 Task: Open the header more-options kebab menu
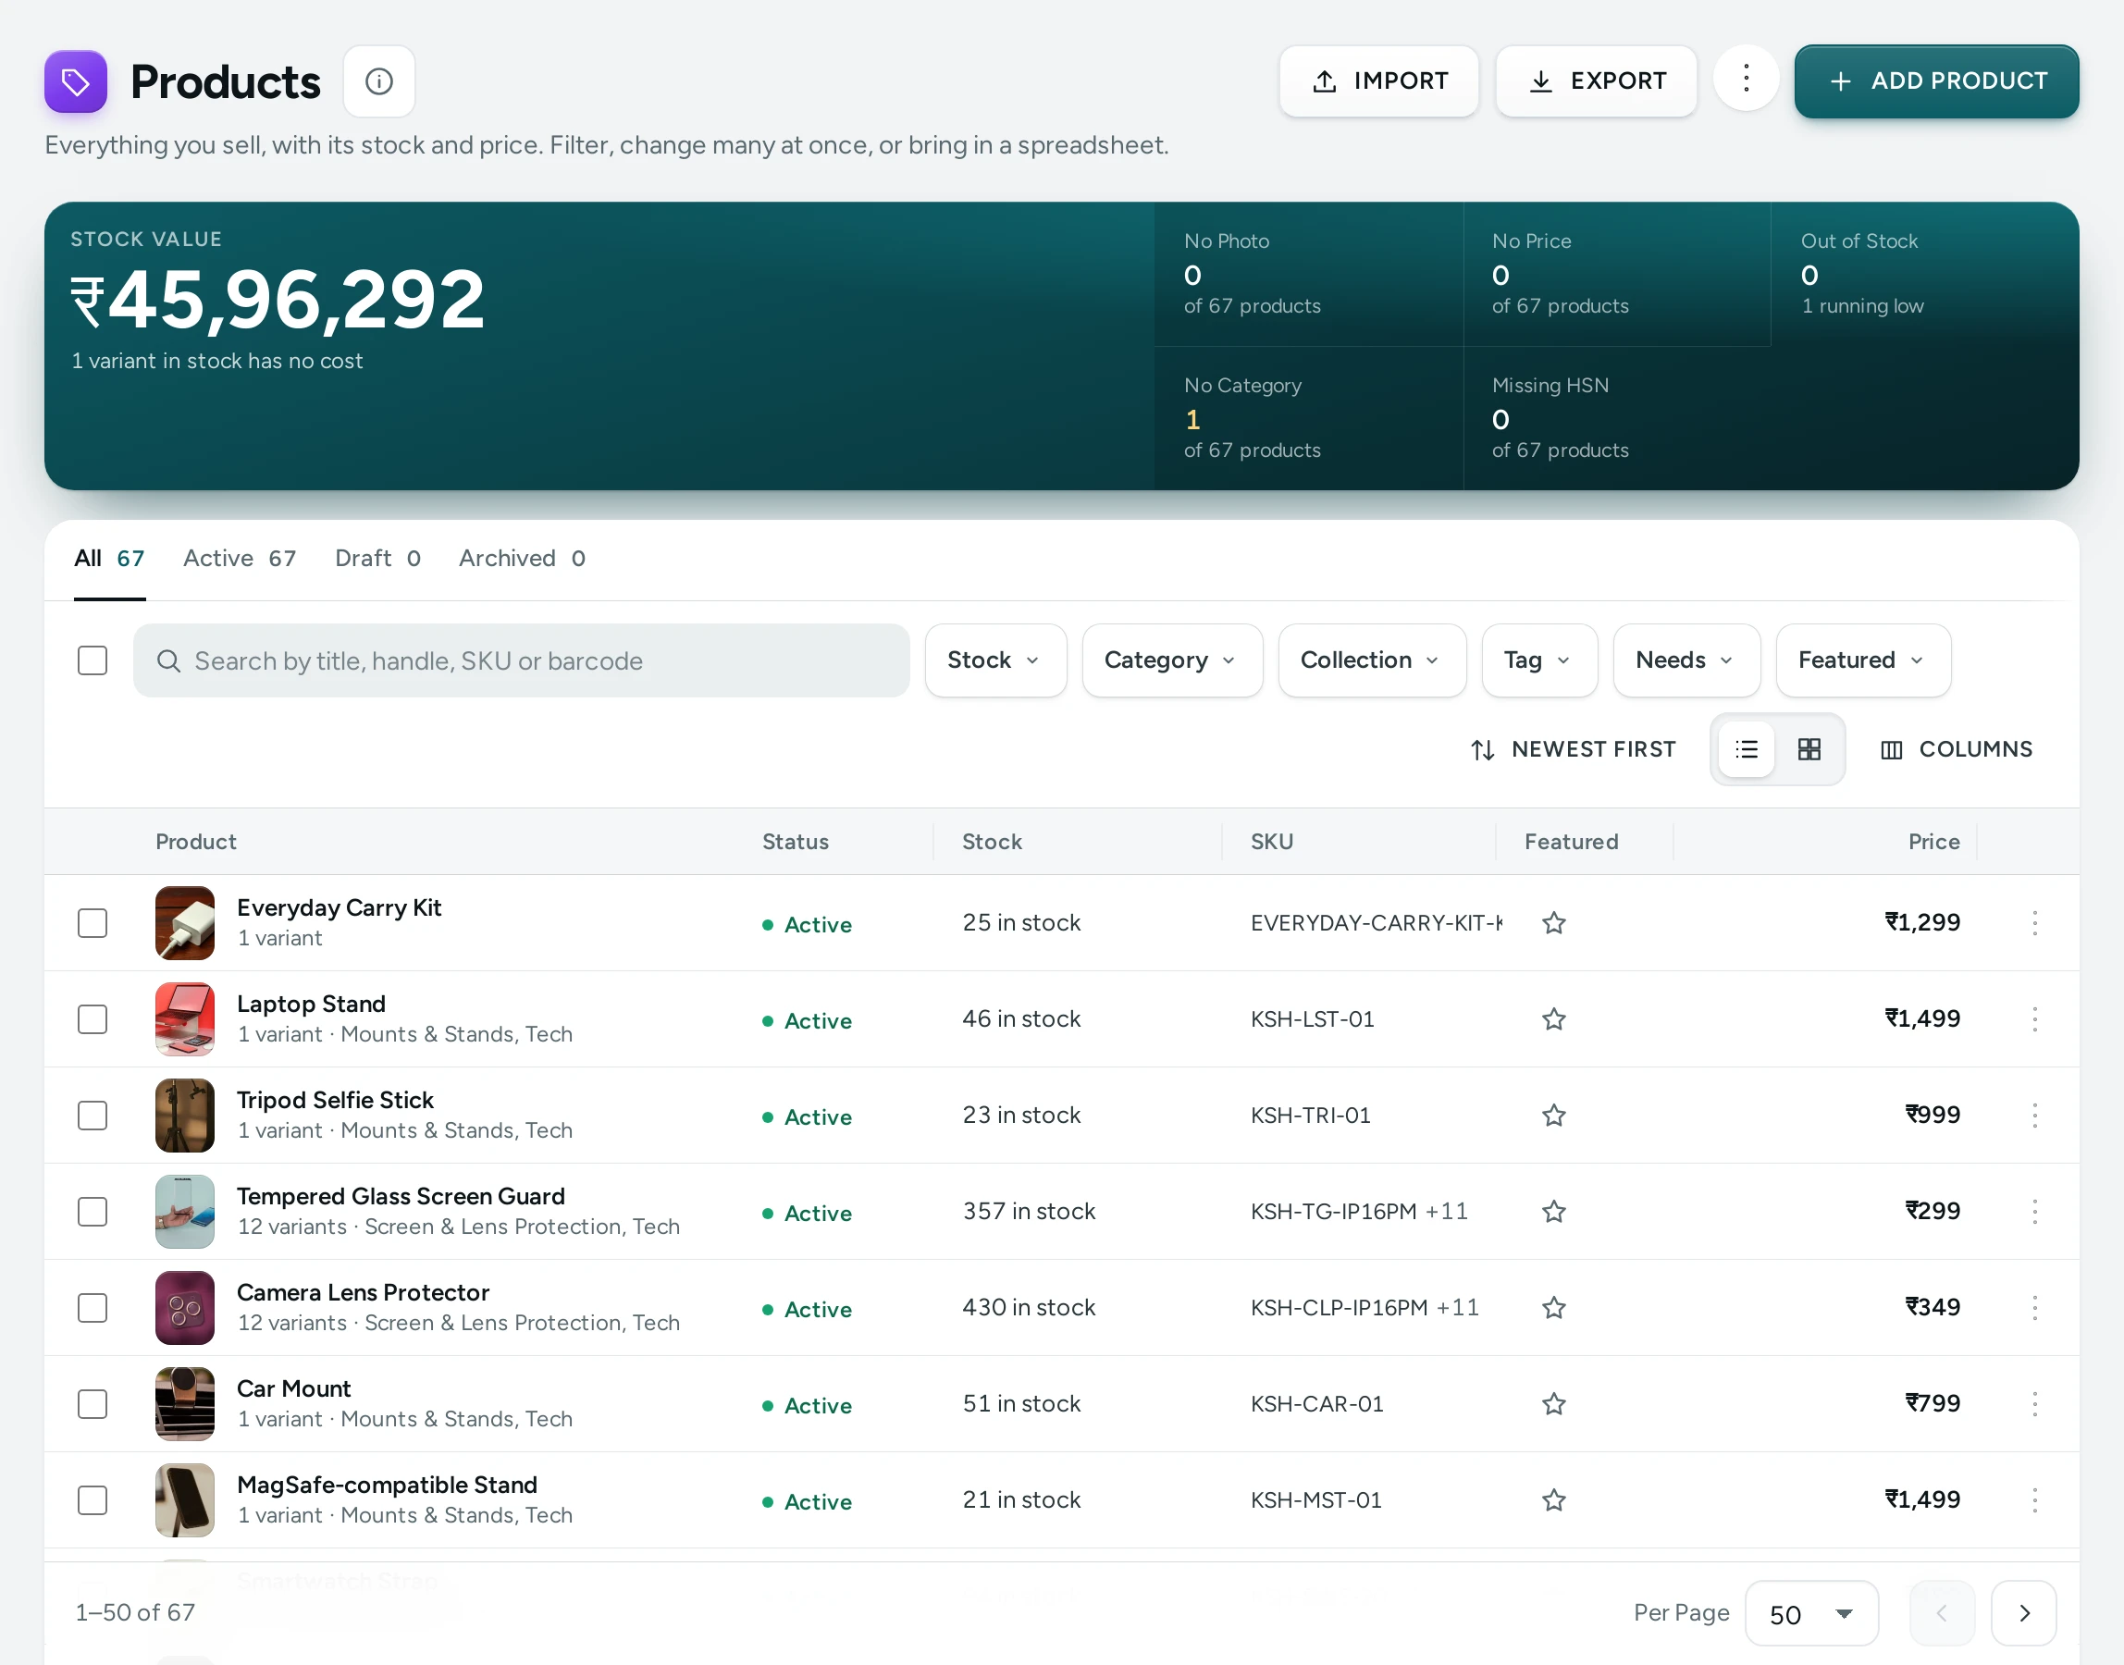[1746, 78]
